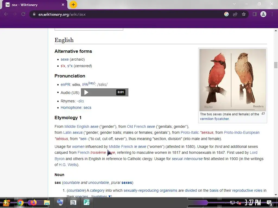Open the 'Middle French' link
The image size is (278, 208).
click(121, 147)
